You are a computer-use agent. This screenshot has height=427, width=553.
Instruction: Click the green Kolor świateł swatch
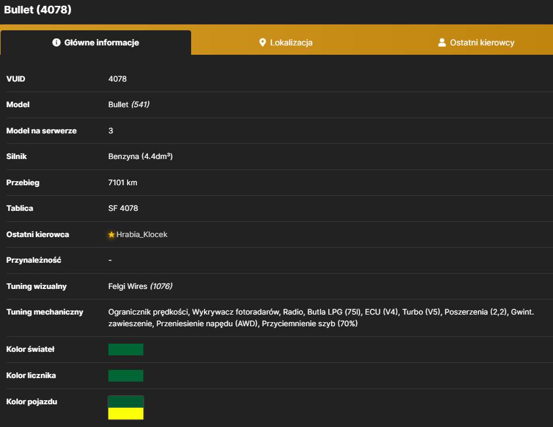click(x=126, y=350)
